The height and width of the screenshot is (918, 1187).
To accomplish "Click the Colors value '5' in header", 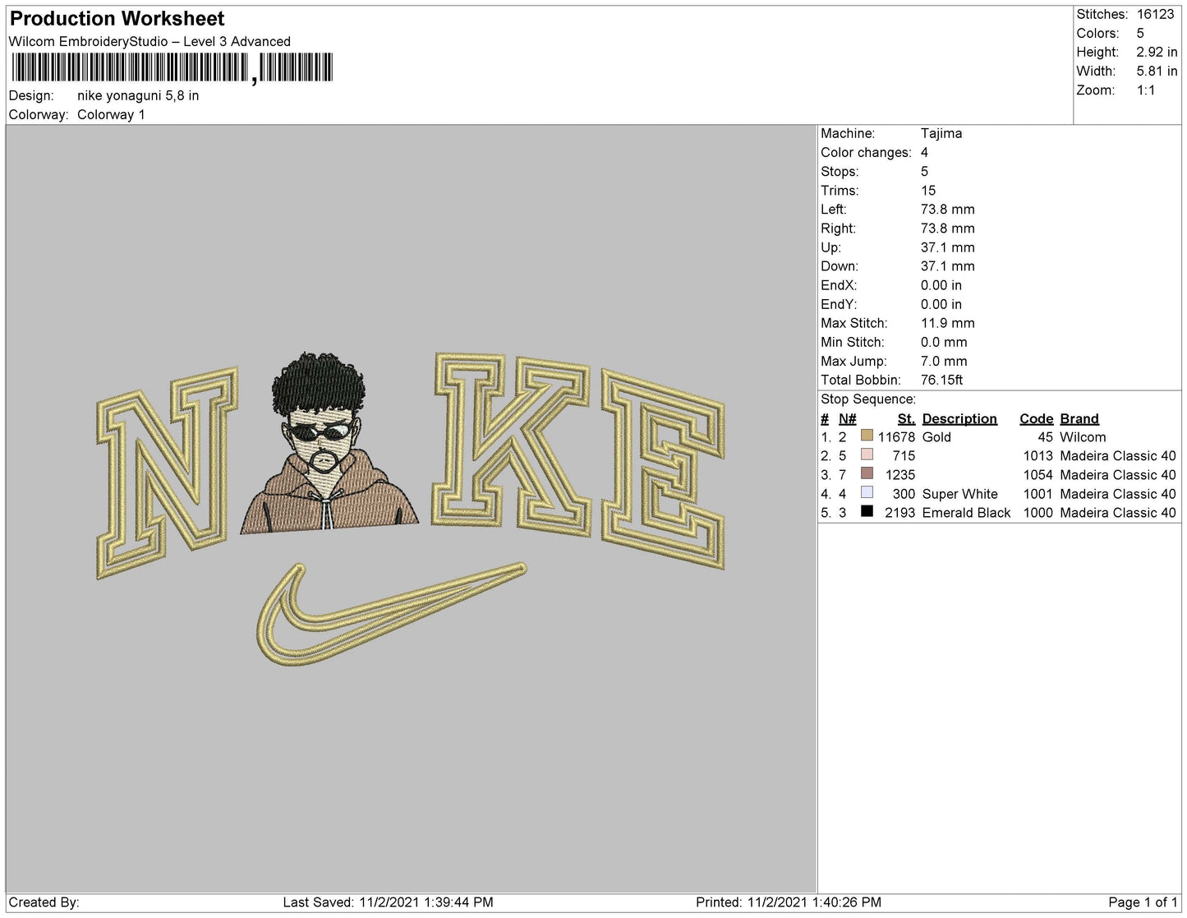I will click(x=1140, y=33).
